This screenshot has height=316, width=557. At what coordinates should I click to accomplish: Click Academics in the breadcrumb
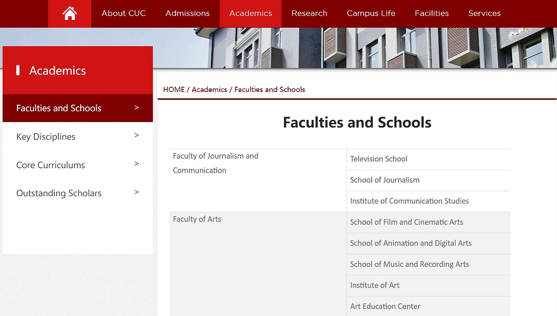[x=209, y=89]
